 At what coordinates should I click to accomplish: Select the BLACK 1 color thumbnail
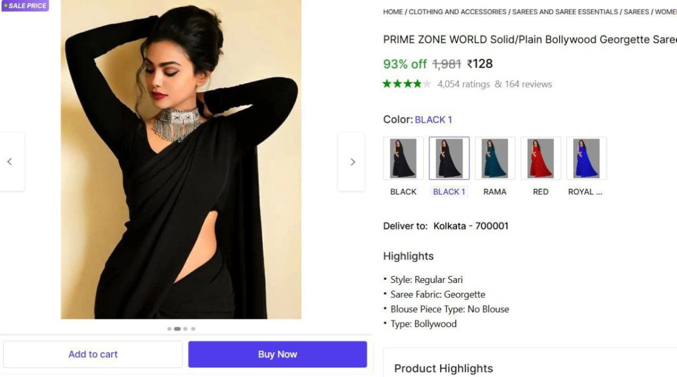[449, 159]
